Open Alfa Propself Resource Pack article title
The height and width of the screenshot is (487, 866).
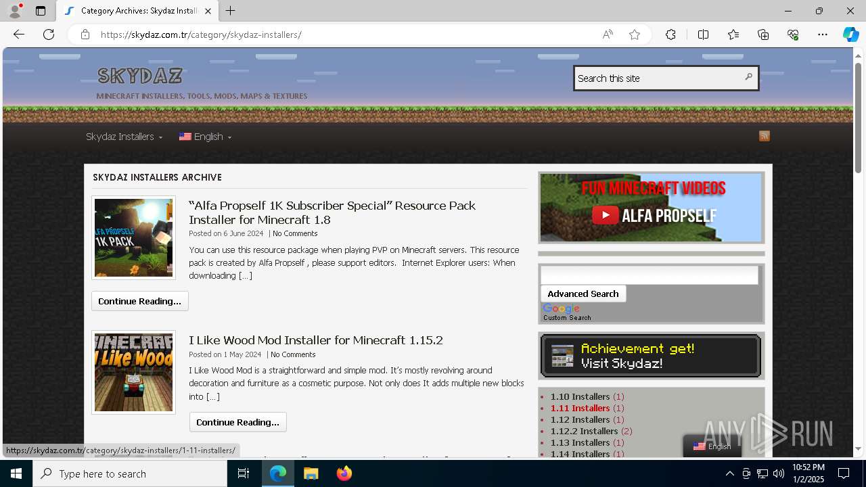[332, 212]
